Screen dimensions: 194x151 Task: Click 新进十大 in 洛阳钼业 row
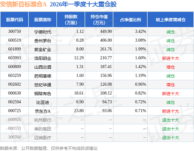pyautogui.click(x=171, y=58)
